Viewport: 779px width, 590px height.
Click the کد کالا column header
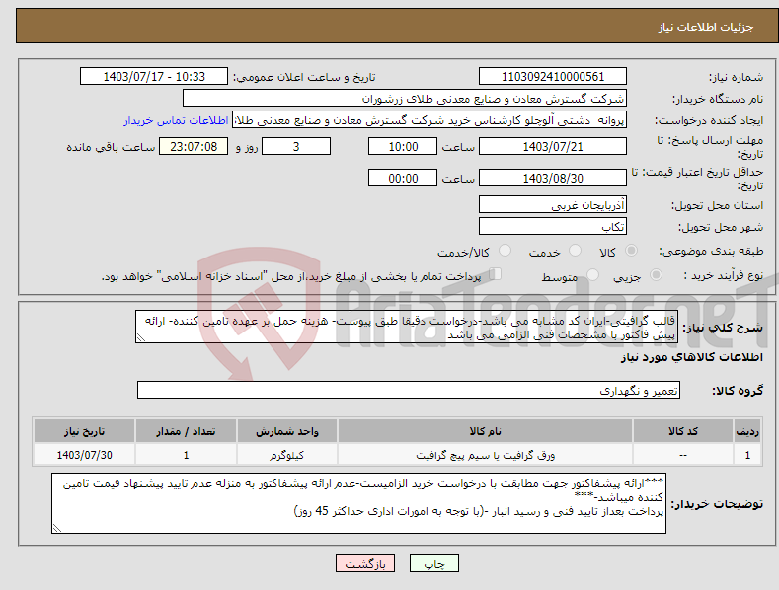(682, 431)
